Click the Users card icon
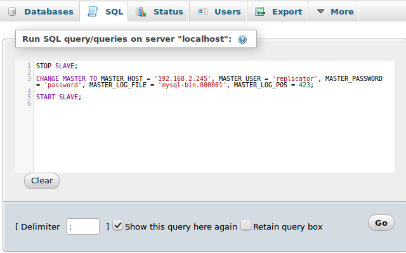The height and width of the screenshot is (253, 406). click(x=202, y=11)
